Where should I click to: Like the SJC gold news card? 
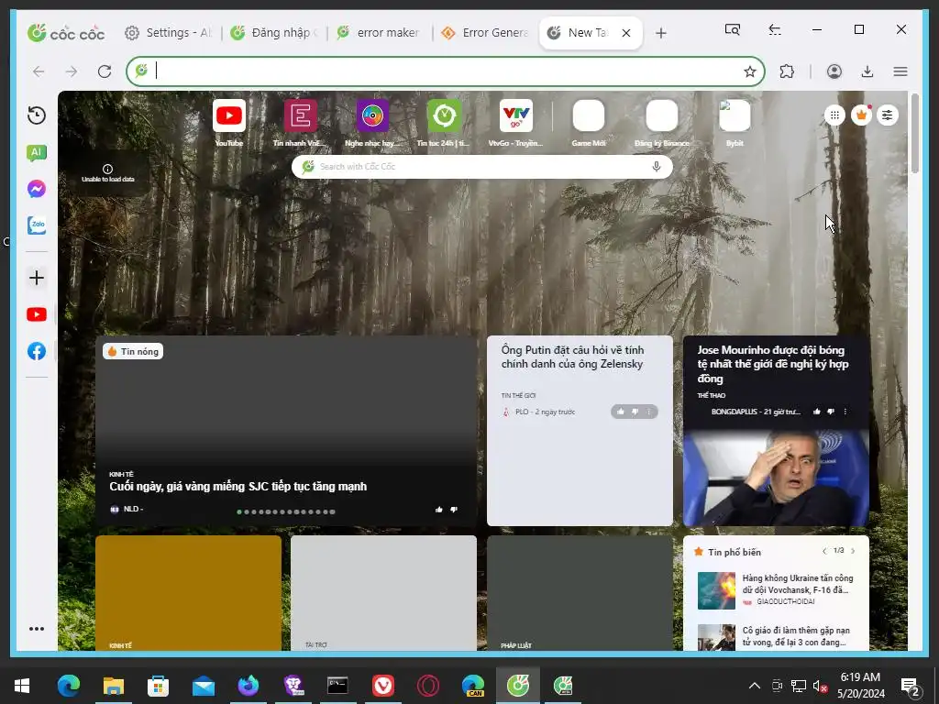tap(439, 510)
